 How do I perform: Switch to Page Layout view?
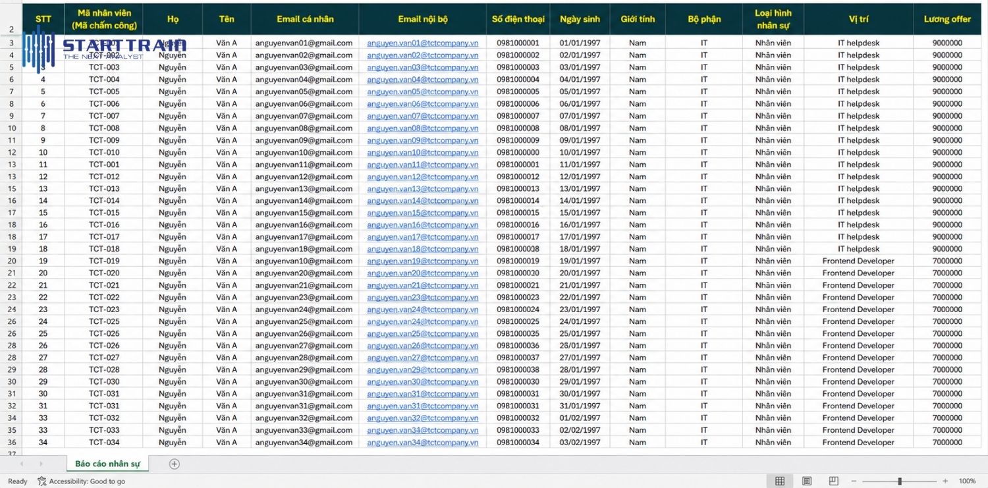click(x=807, y=481)
